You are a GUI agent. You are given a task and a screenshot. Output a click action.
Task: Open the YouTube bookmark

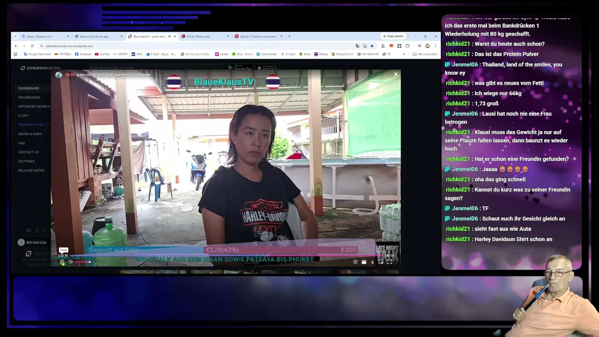[102, 54]
